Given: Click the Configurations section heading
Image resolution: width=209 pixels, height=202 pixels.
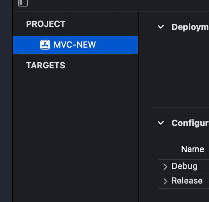Looking at the screenshot, I should pos(190,123).
